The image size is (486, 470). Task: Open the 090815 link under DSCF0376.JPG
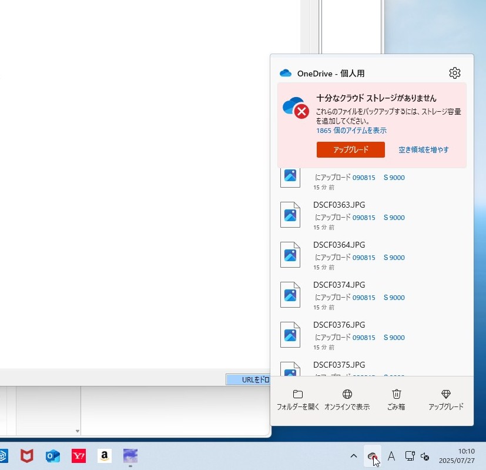click(364, 338)
